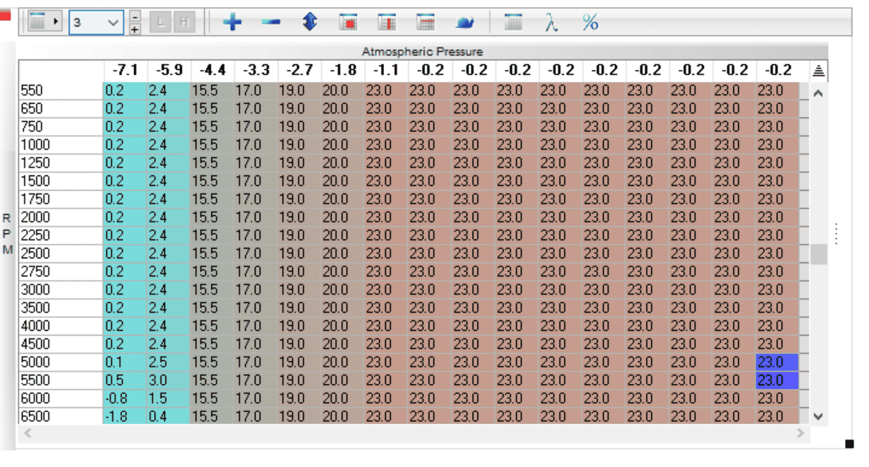Select the -4.4 column header
This screenshot has height=467, width=869.
click(x=212, y=70)
